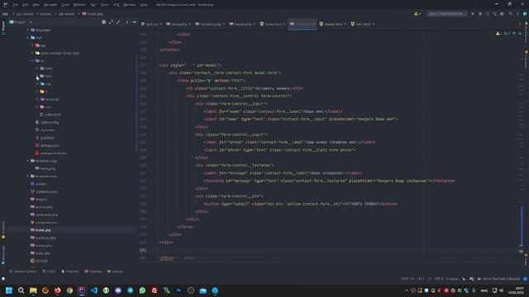This screenshot has width=529, height=297.
Task: Expand the img folder in tree
Action: 37,84
